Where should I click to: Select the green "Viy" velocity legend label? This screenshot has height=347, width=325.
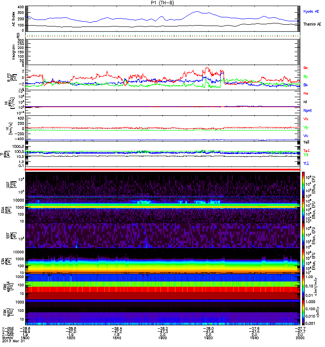305,128
